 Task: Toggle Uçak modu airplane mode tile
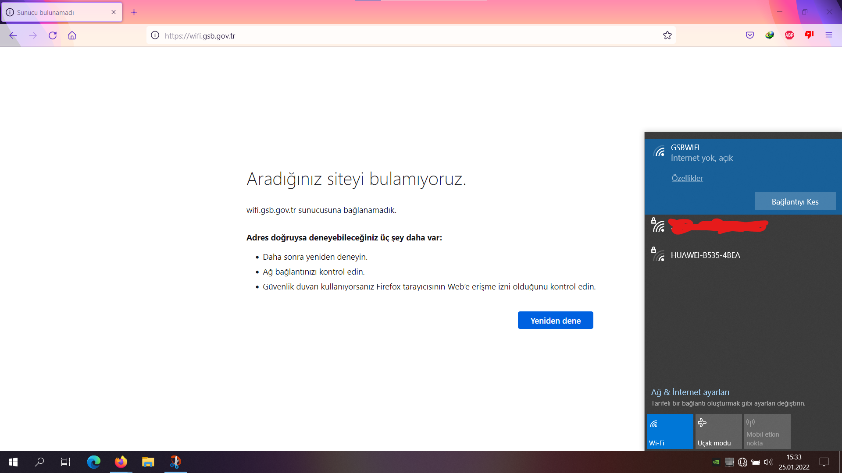(x=718, y=431)
